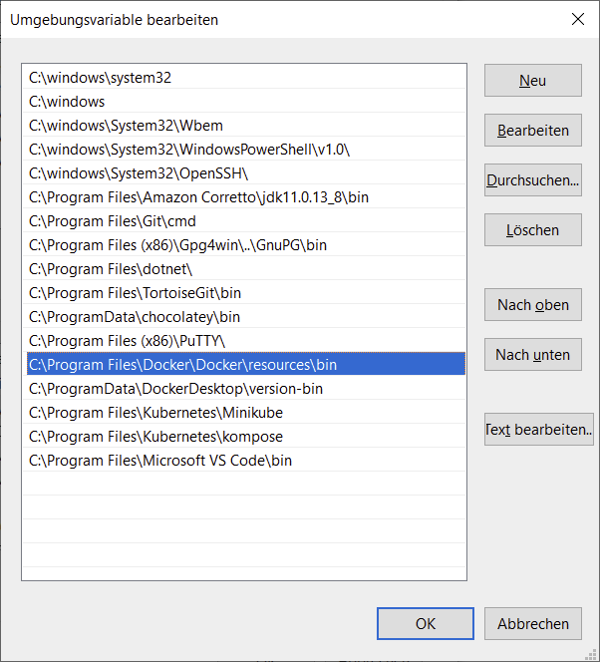The image size is (600, 662).
Task: Select Microsoft VS Code\bin entry
Action: (244, 461)
